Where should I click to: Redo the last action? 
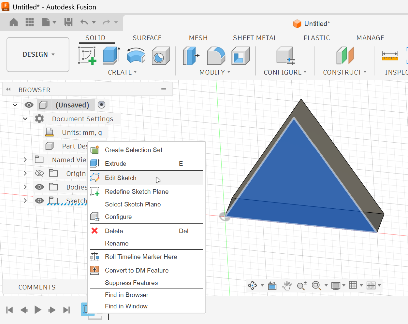click(106, 22)
